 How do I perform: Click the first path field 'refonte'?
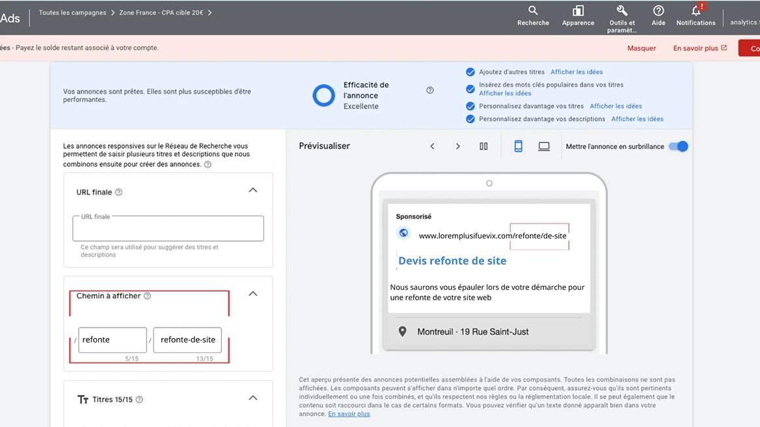tap(113, 340)
